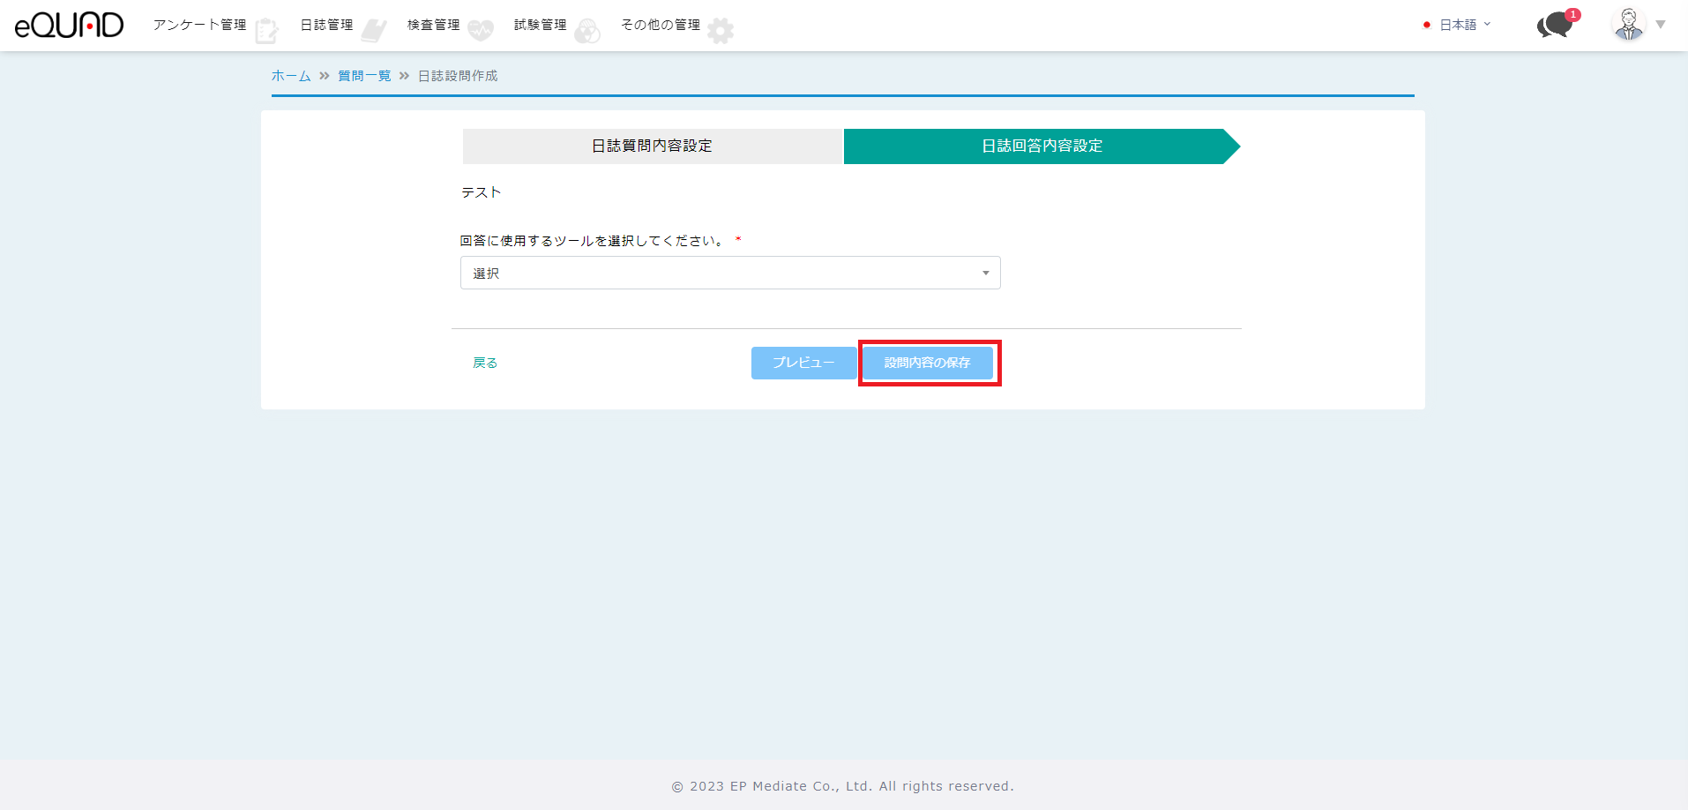1688x810 pixels.
Task: Open the 選択 answer tool dropdown
Action: click(x=730, y=274)
